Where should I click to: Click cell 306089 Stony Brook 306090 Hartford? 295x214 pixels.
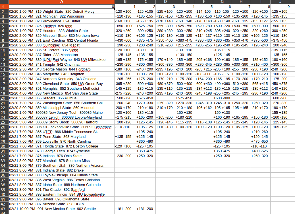tap(61, 122)
